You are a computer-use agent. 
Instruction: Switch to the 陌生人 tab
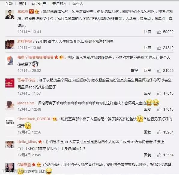(78, 4)
